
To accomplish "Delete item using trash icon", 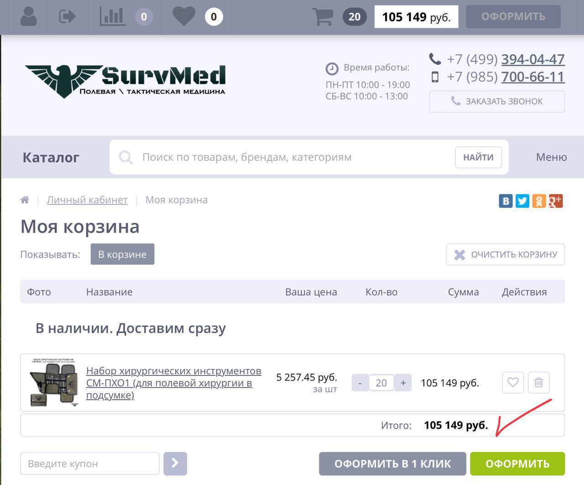I will click(538, 382).
